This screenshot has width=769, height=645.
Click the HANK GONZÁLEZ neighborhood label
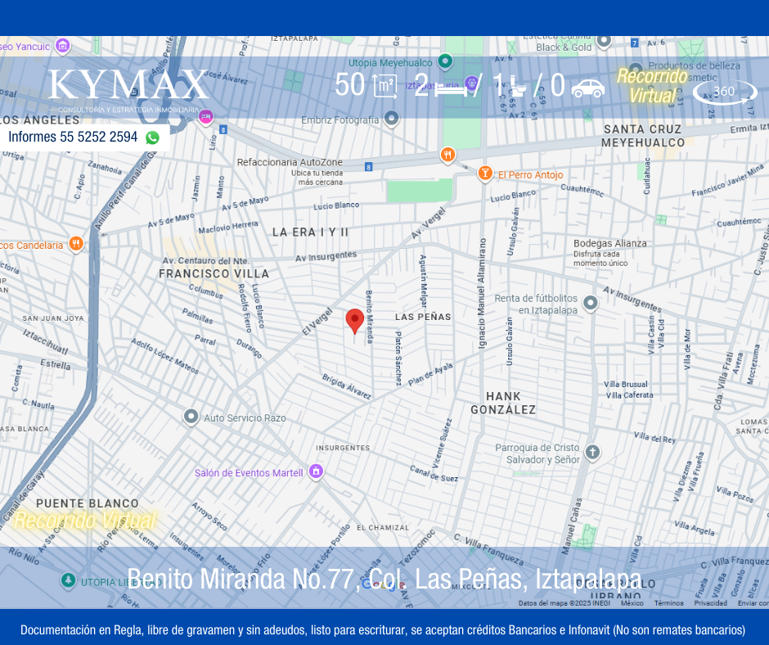[503, 403]
